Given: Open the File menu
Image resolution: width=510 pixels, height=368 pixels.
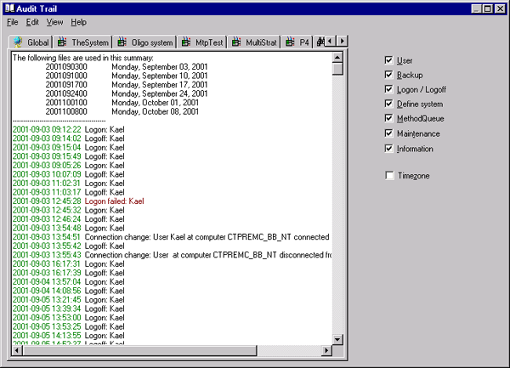Looking at the screenshot, I should pos(13,21).
